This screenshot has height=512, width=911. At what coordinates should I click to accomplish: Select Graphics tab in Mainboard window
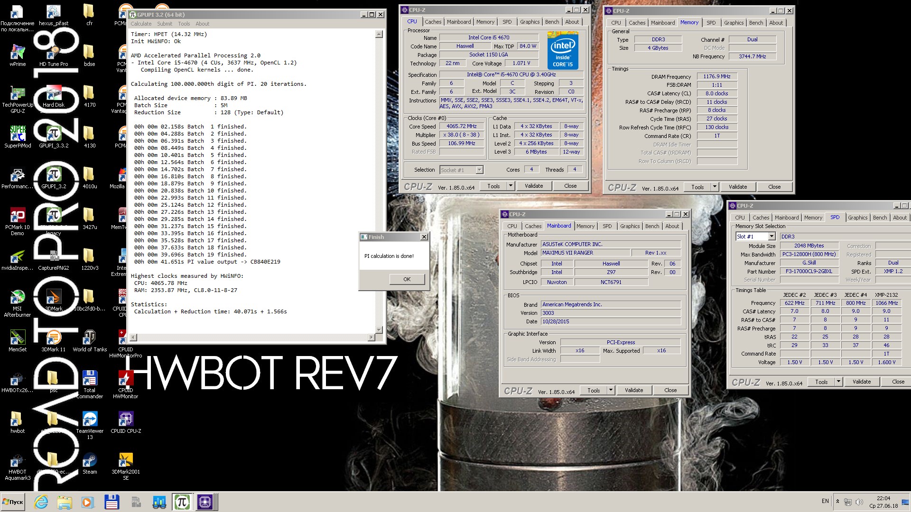point(630,226)
